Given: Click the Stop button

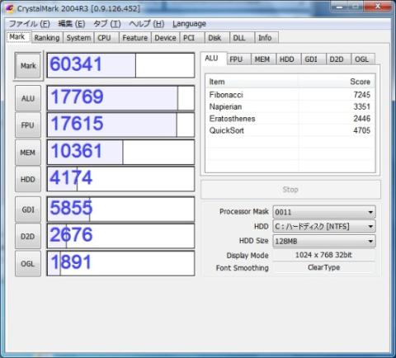Looking at the screenshot, I should click(x=290, y=190).
